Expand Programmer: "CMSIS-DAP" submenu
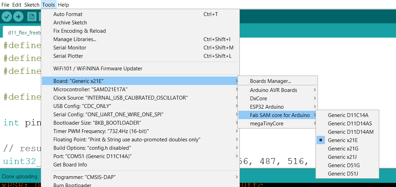The image size is (396, 187). click(x=140, y=177)
